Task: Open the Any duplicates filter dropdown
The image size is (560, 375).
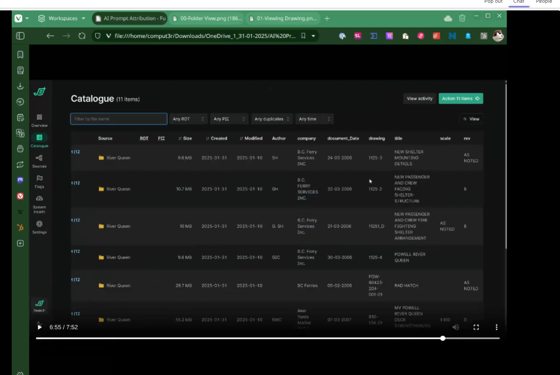Action: (272, 119)
